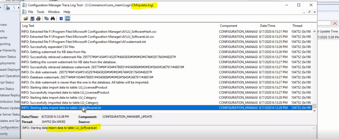Click the Thread column header
The image size is (339, 139).
(x=301, y=26)
